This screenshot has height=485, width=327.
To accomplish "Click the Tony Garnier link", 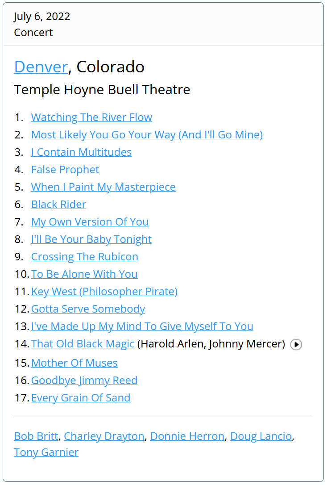I will (46, 452).
